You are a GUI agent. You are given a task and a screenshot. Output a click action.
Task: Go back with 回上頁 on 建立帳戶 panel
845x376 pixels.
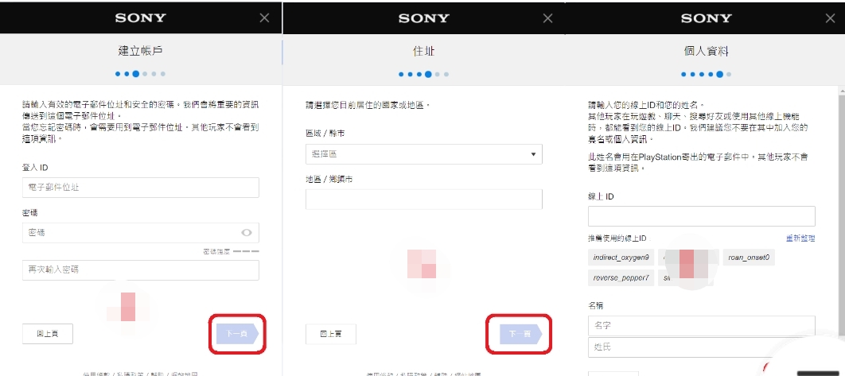point(48,334)
